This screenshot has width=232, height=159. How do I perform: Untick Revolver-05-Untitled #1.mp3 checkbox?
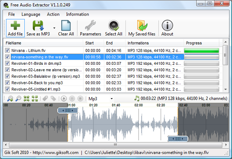tap(7, 89)
